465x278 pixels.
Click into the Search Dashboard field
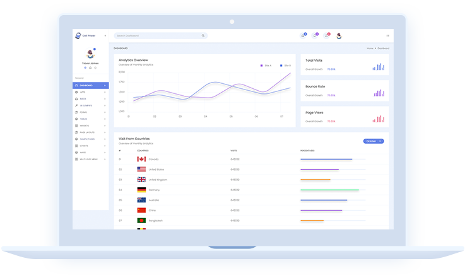click(158, 36)
